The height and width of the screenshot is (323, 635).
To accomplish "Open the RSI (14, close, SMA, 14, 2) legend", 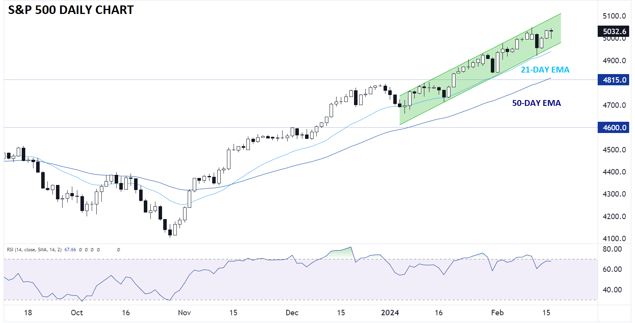I will click(x=34, y=250).
